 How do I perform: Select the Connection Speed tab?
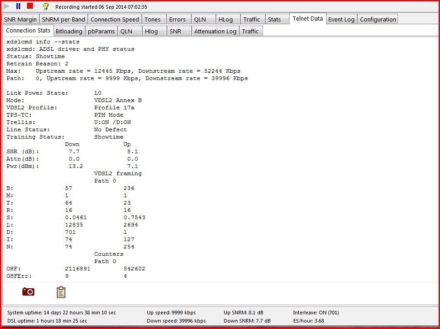[x=115, y=19]
